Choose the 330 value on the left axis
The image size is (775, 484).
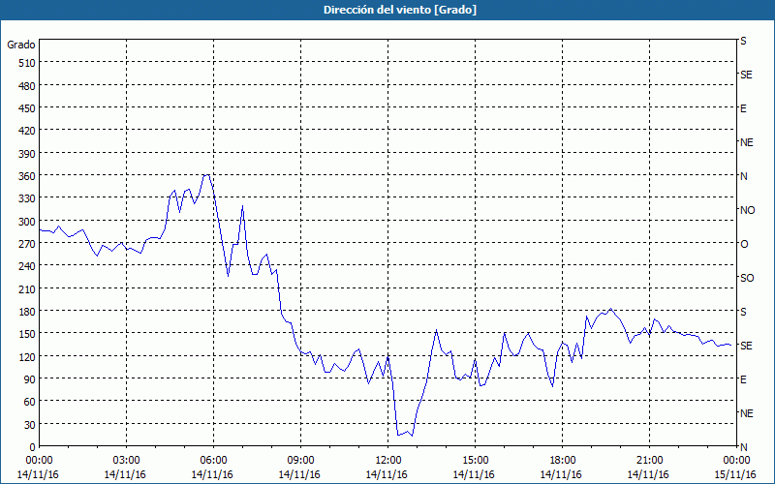(26, 198)
